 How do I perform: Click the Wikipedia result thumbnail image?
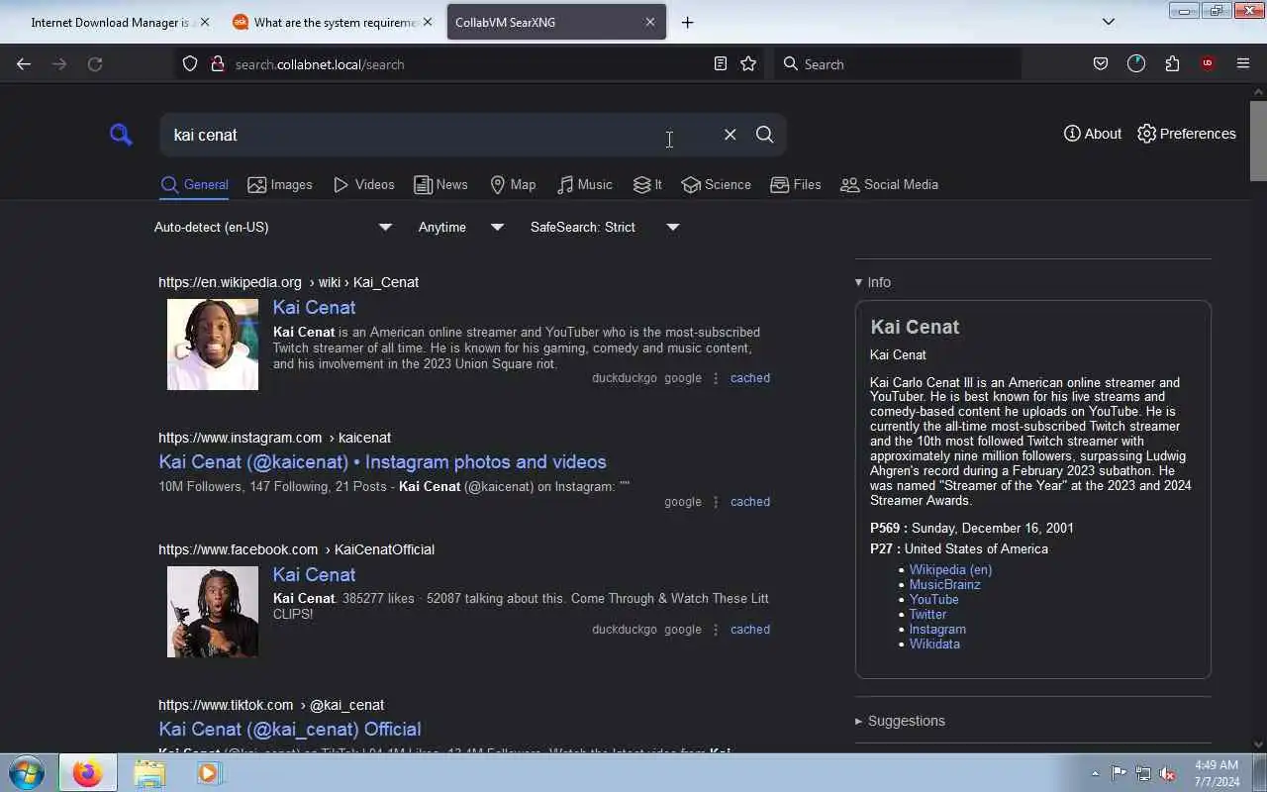213,345
